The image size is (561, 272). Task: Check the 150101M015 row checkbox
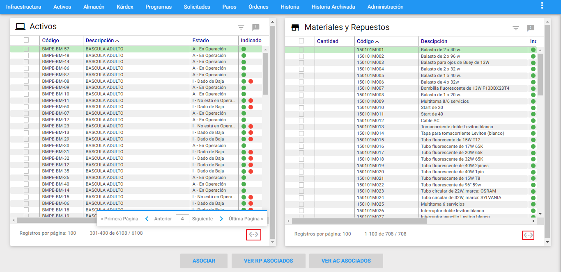(301, 140)
